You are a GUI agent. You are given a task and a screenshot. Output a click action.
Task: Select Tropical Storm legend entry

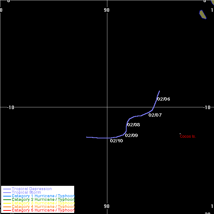click(x=26, y=193)
